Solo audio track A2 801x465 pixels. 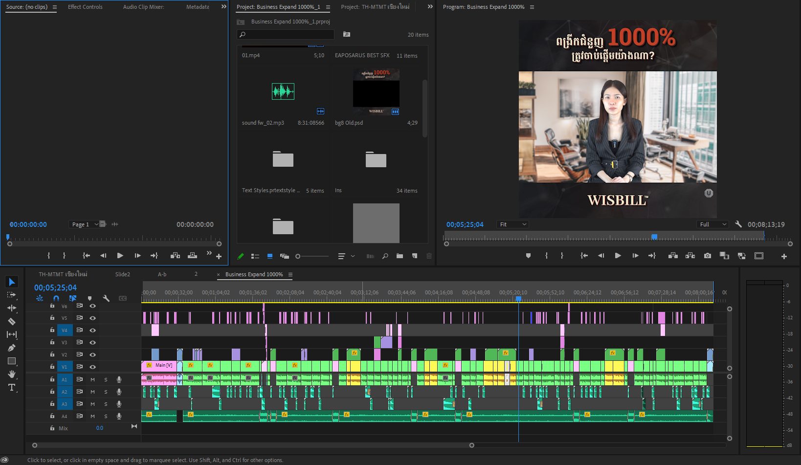pyautogui.click(x=106, y=392)
